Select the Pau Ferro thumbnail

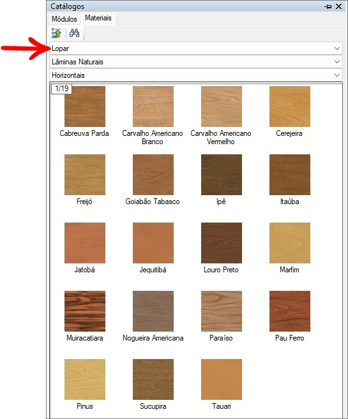pyautogui.click(x=290, y=311)
